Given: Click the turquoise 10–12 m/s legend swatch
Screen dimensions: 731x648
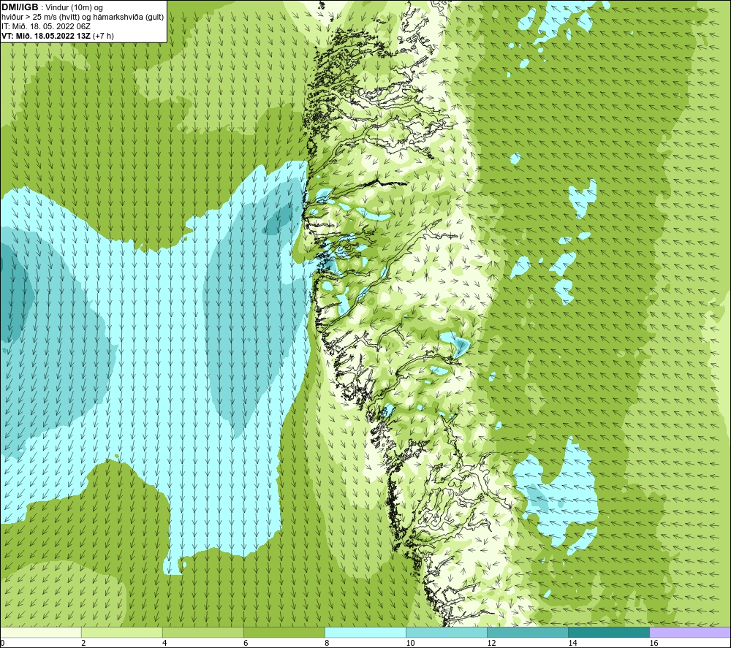Looking at the screenshot, I should click(447, 632).
